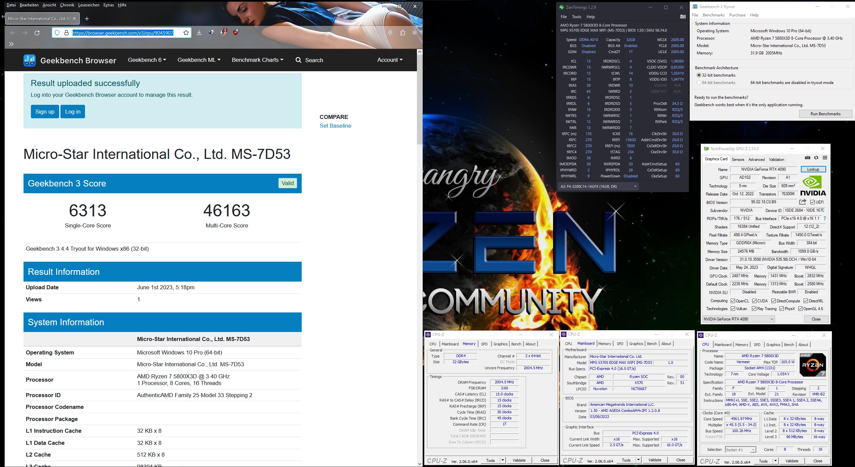Screen dimensions: 855x467
Task: Open ZenTimings memory module selector dropdown
Action: [598, 186]
